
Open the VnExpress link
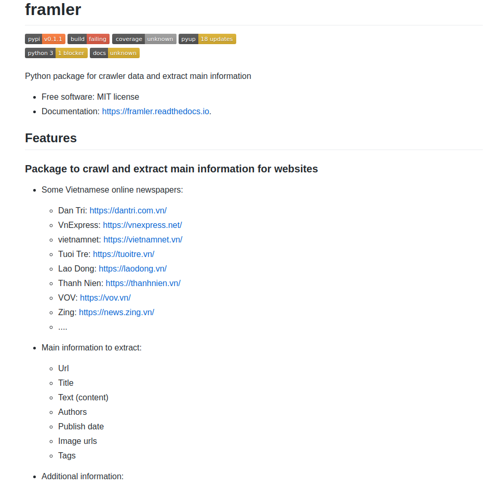coord(142,225)
